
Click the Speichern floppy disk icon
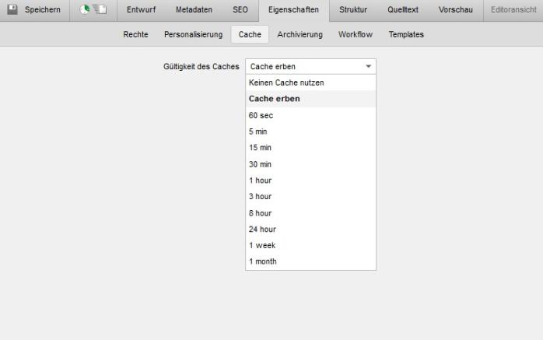(x=12, y=9)
